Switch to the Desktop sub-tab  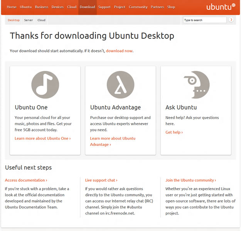point(13,20)
